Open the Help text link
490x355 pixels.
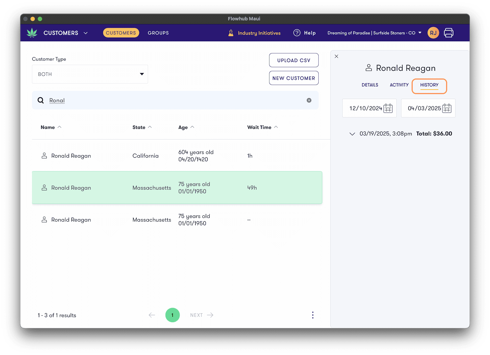point(310,33)
